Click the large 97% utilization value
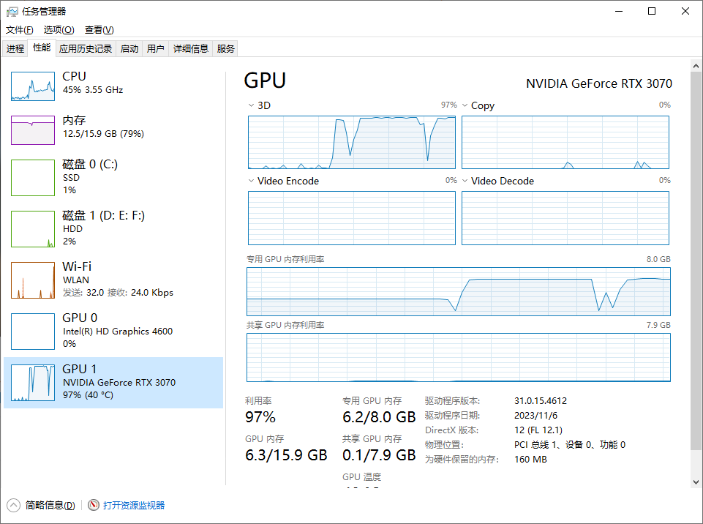Image resolution: width=703 pixels, height=524 pixels. [260, 417]
